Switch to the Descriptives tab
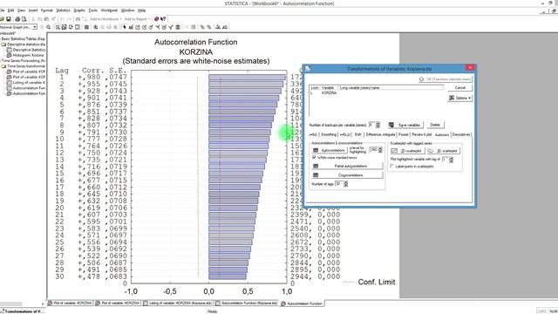 tap(461, 134)
